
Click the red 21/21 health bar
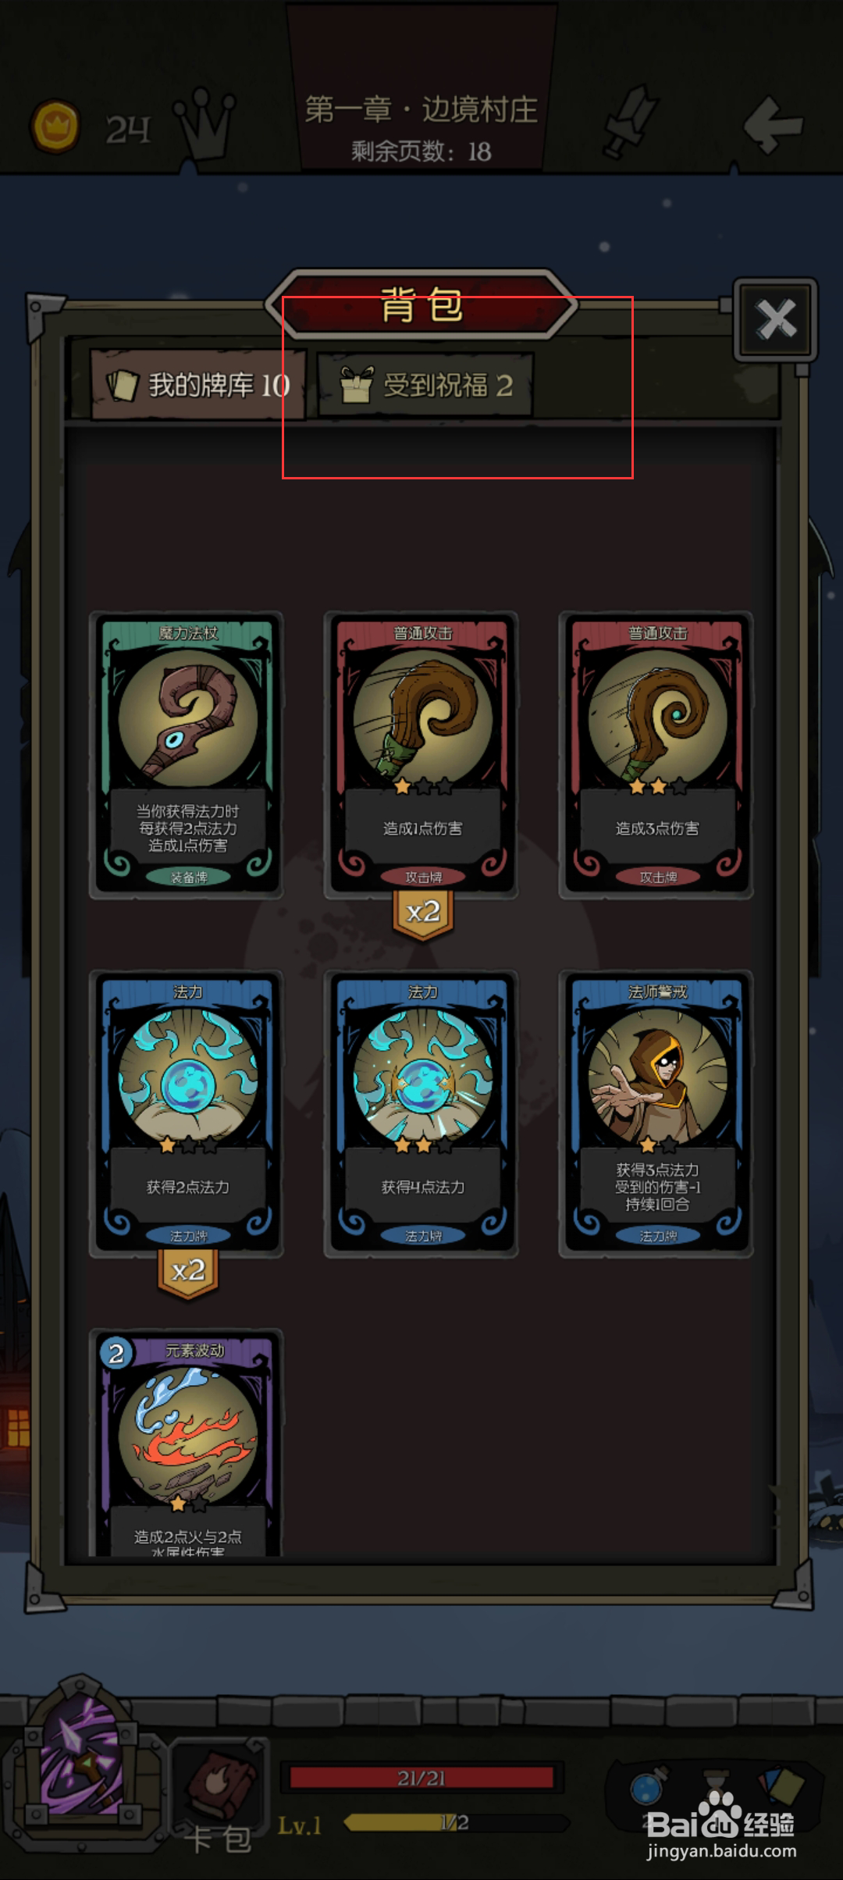pyautogui.click(x=421, y=1778)
